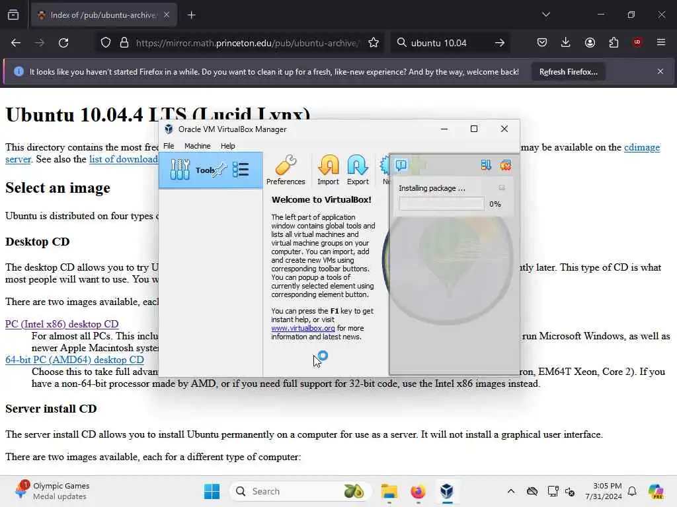Cancel the Installing package progress item
677x507 pixels.
[x=502, y=187]
